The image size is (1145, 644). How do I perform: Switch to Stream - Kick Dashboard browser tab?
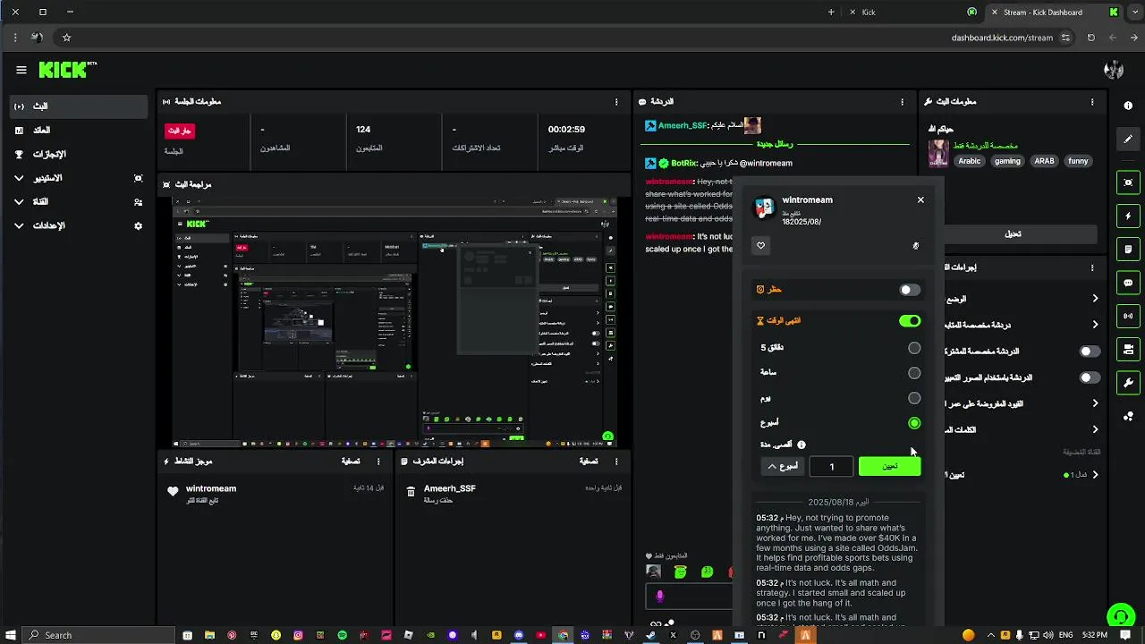(1054, 13)
